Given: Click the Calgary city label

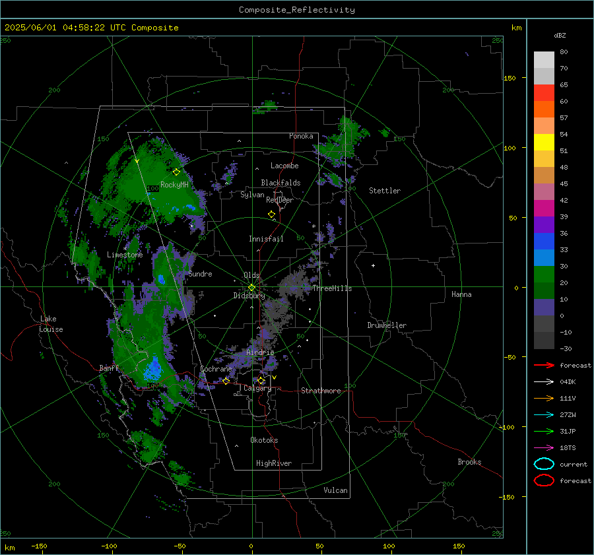Looking at the screenshot, I should click(257, 388).
